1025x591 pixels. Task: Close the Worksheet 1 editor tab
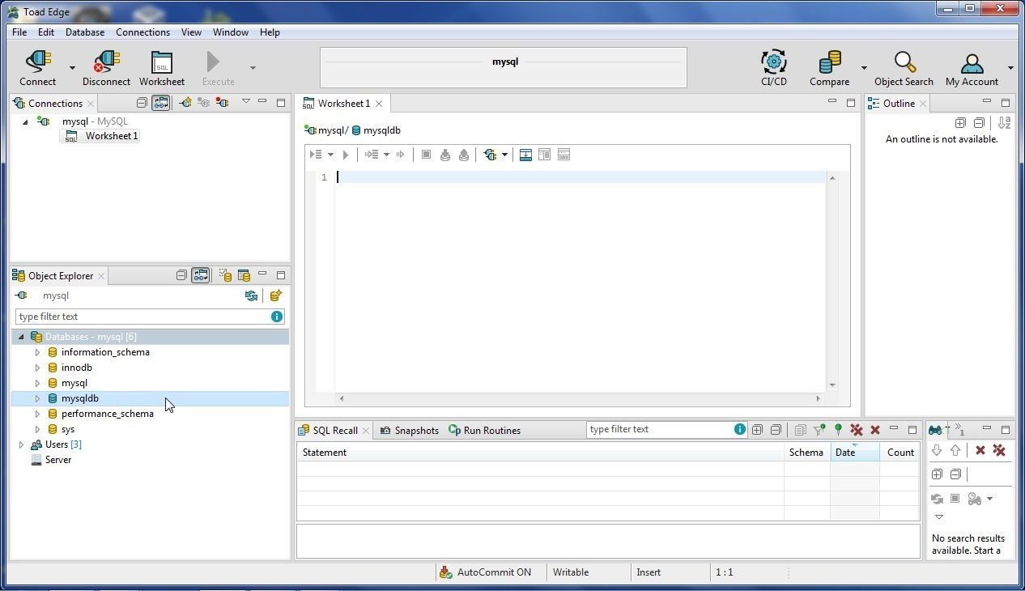(378, 104)
